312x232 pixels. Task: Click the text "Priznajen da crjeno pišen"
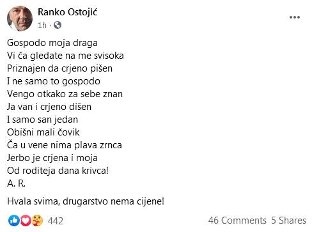[x=59, y=68]
